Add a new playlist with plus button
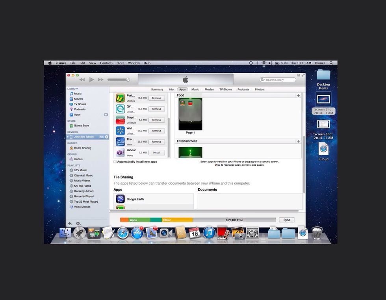386x300 pixels. (70, 224)
